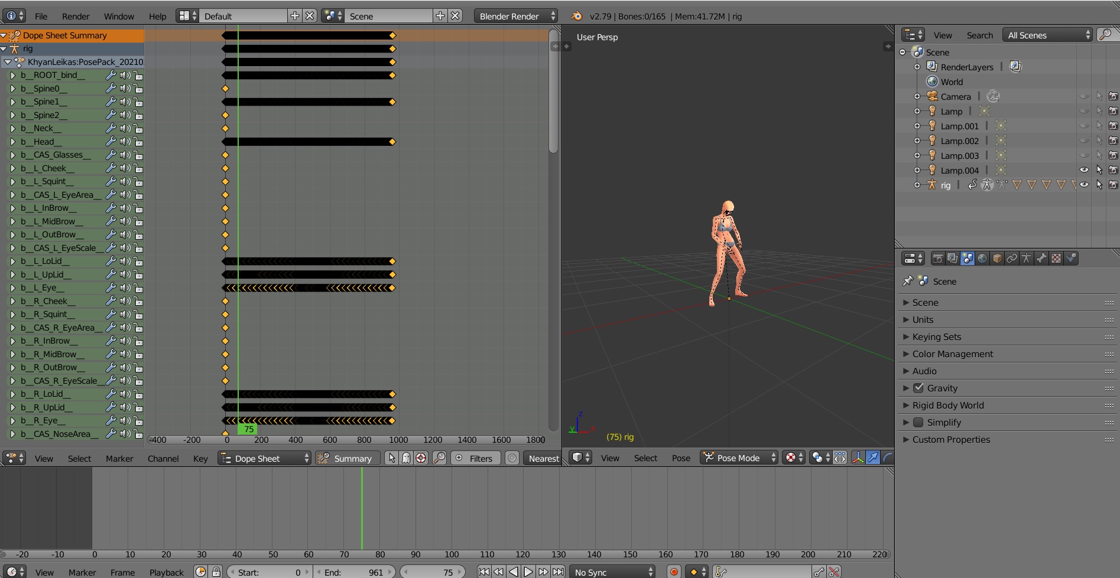Jump to the start frame in the timeline
The image size is (1120, 578).
(x=484, y=572)
